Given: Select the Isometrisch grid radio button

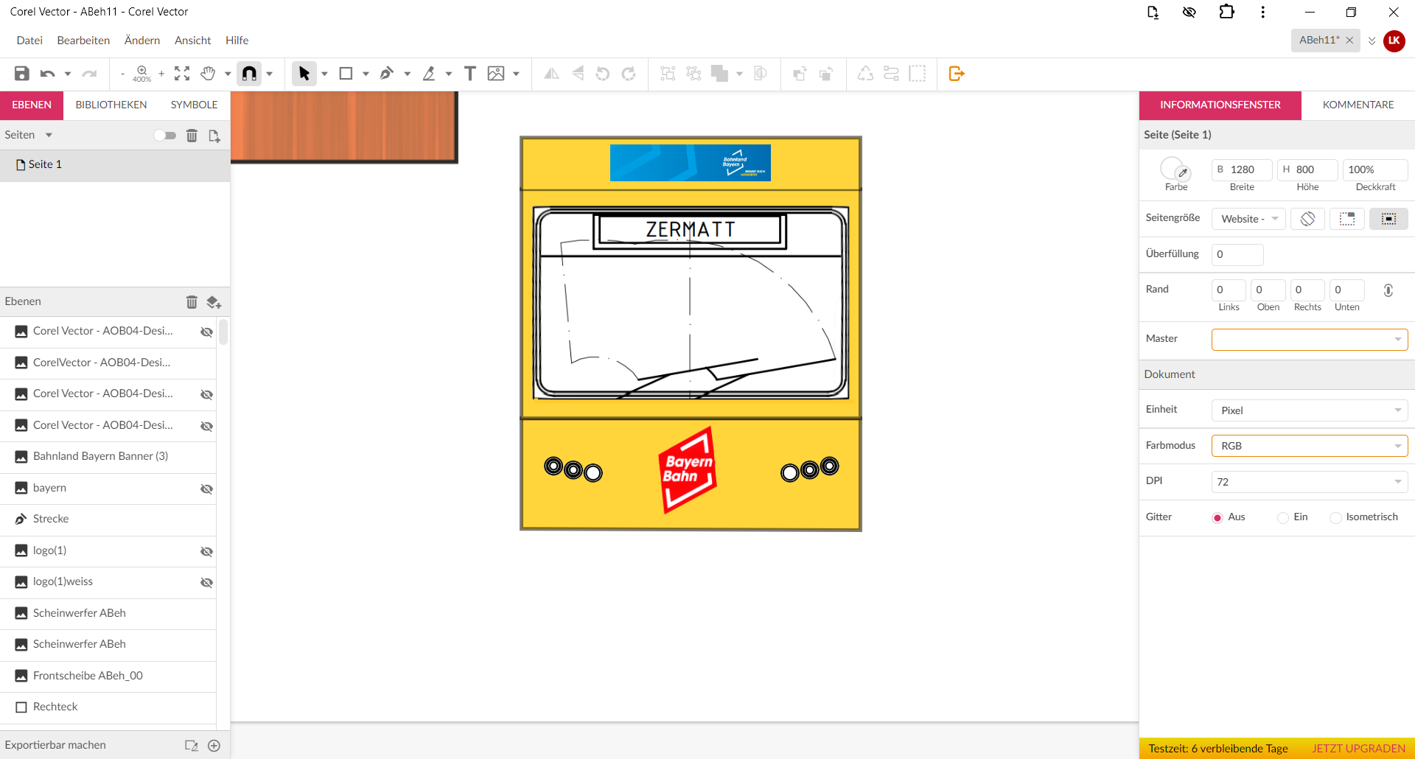Looking at the screenshot, I should tap(1335, 518).
